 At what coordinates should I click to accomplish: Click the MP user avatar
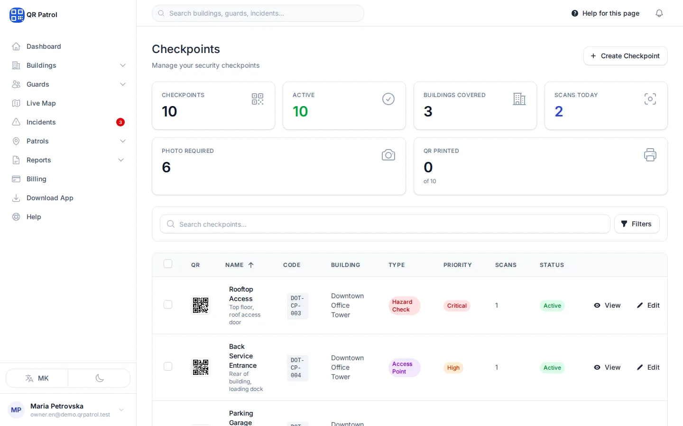[x=16, y=410]
